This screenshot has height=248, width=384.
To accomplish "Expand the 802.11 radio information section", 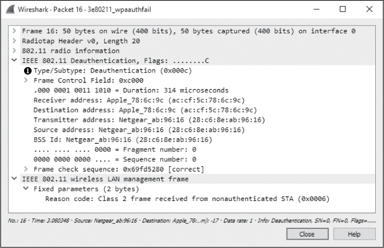I will tap(14, 51).
